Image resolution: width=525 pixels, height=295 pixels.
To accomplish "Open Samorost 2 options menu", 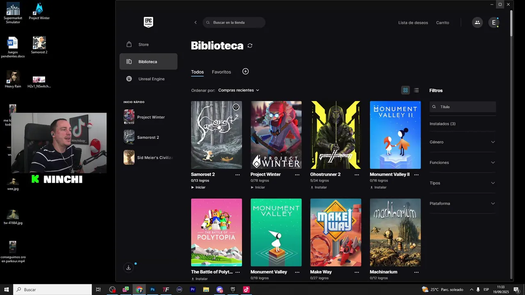I will [237, 175].
